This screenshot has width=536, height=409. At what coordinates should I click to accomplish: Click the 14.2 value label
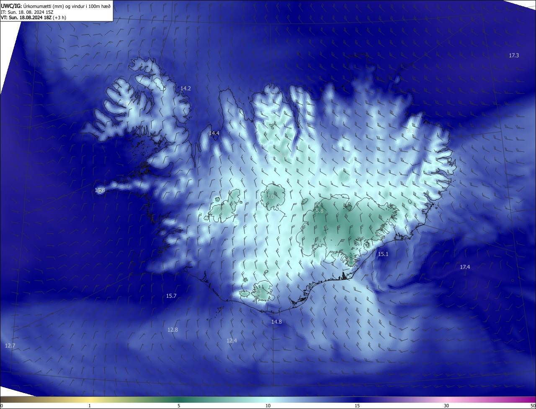pos(186,89)
